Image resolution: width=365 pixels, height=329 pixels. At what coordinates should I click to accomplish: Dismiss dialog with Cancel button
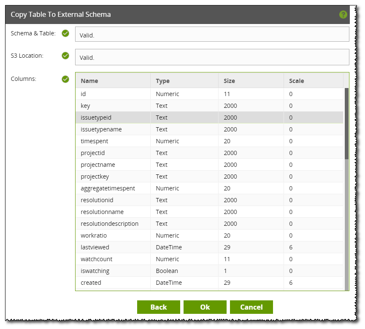[251, 307]
